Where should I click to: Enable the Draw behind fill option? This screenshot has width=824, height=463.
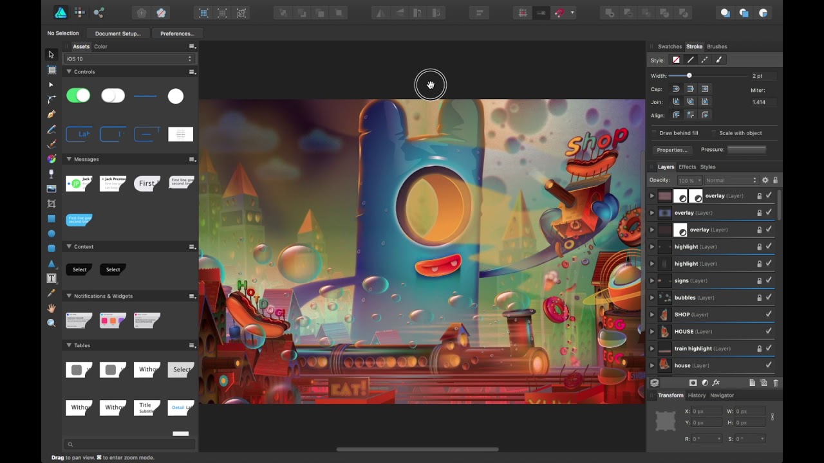654,132
